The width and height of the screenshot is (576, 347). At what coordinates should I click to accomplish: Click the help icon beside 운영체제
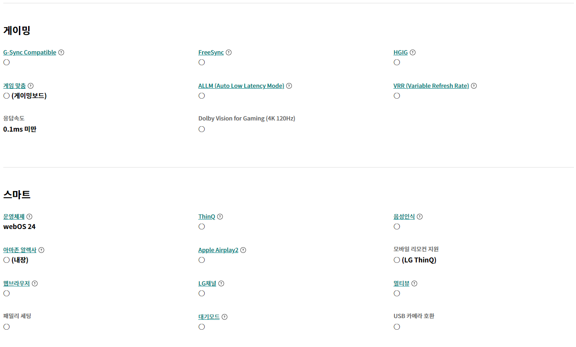(x=29, y=217)
